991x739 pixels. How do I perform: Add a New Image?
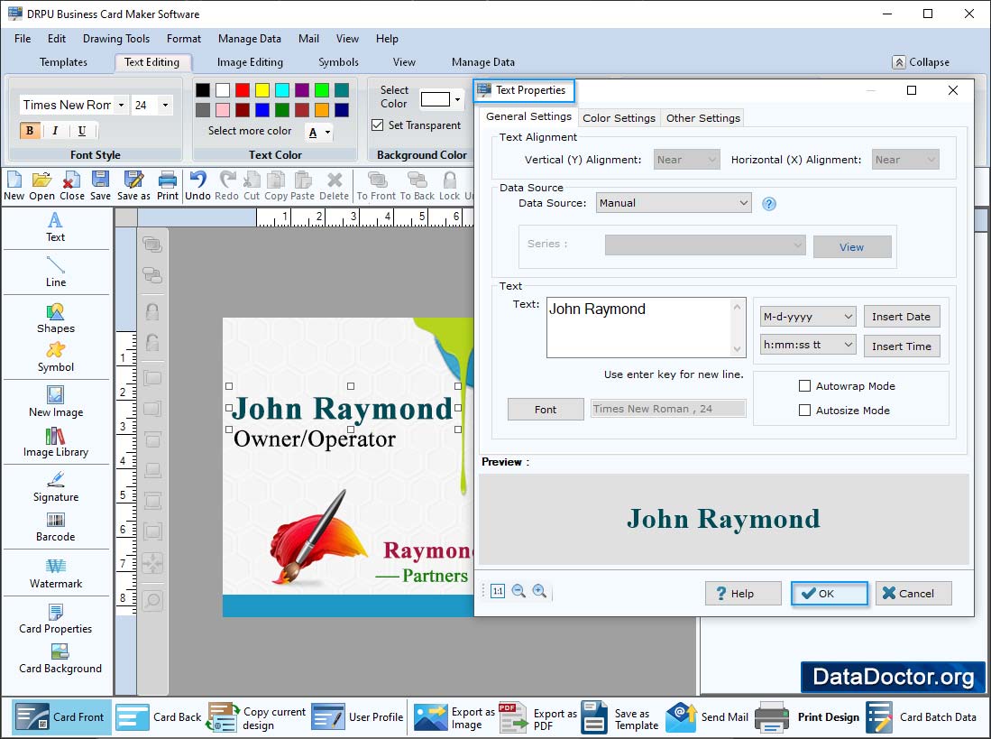56,402
